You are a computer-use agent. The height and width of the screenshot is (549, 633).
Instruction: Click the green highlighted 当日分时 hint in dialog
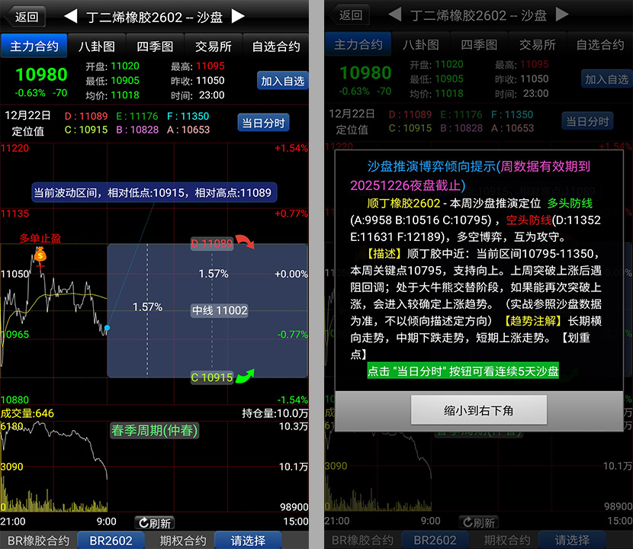[462, 371]
